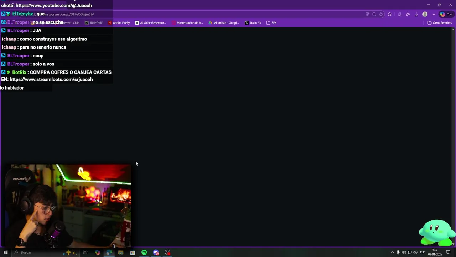Switch to Microsoft Edge on the taskbar
The image size is (456, 257).
click(109, 252)
